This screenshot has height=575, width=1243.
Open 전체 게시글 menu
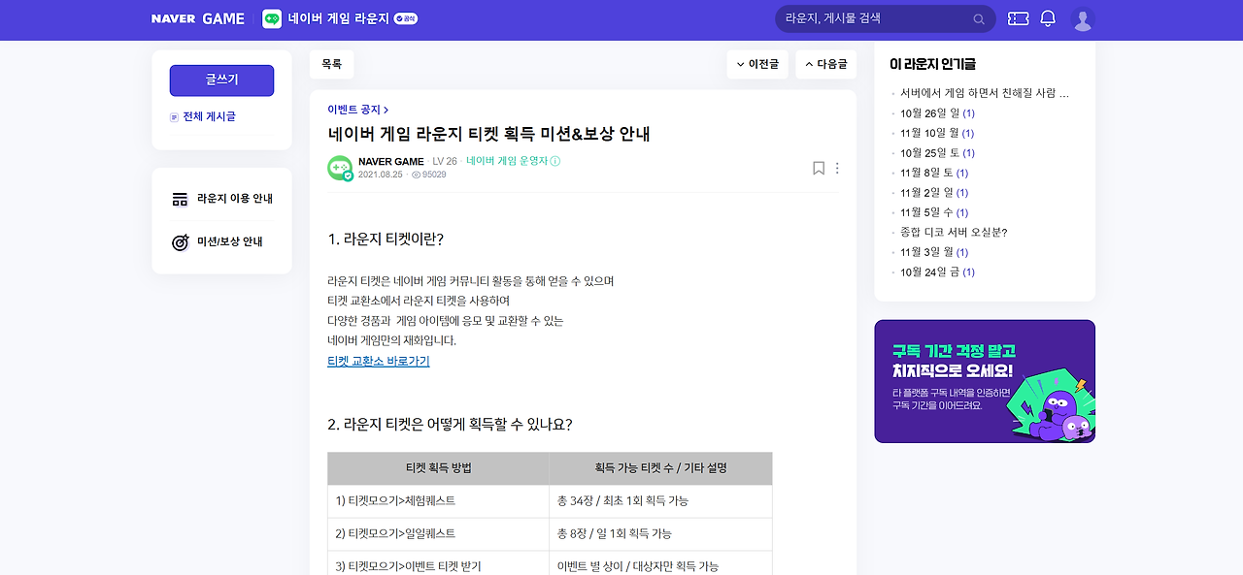(x=203, y=116)
